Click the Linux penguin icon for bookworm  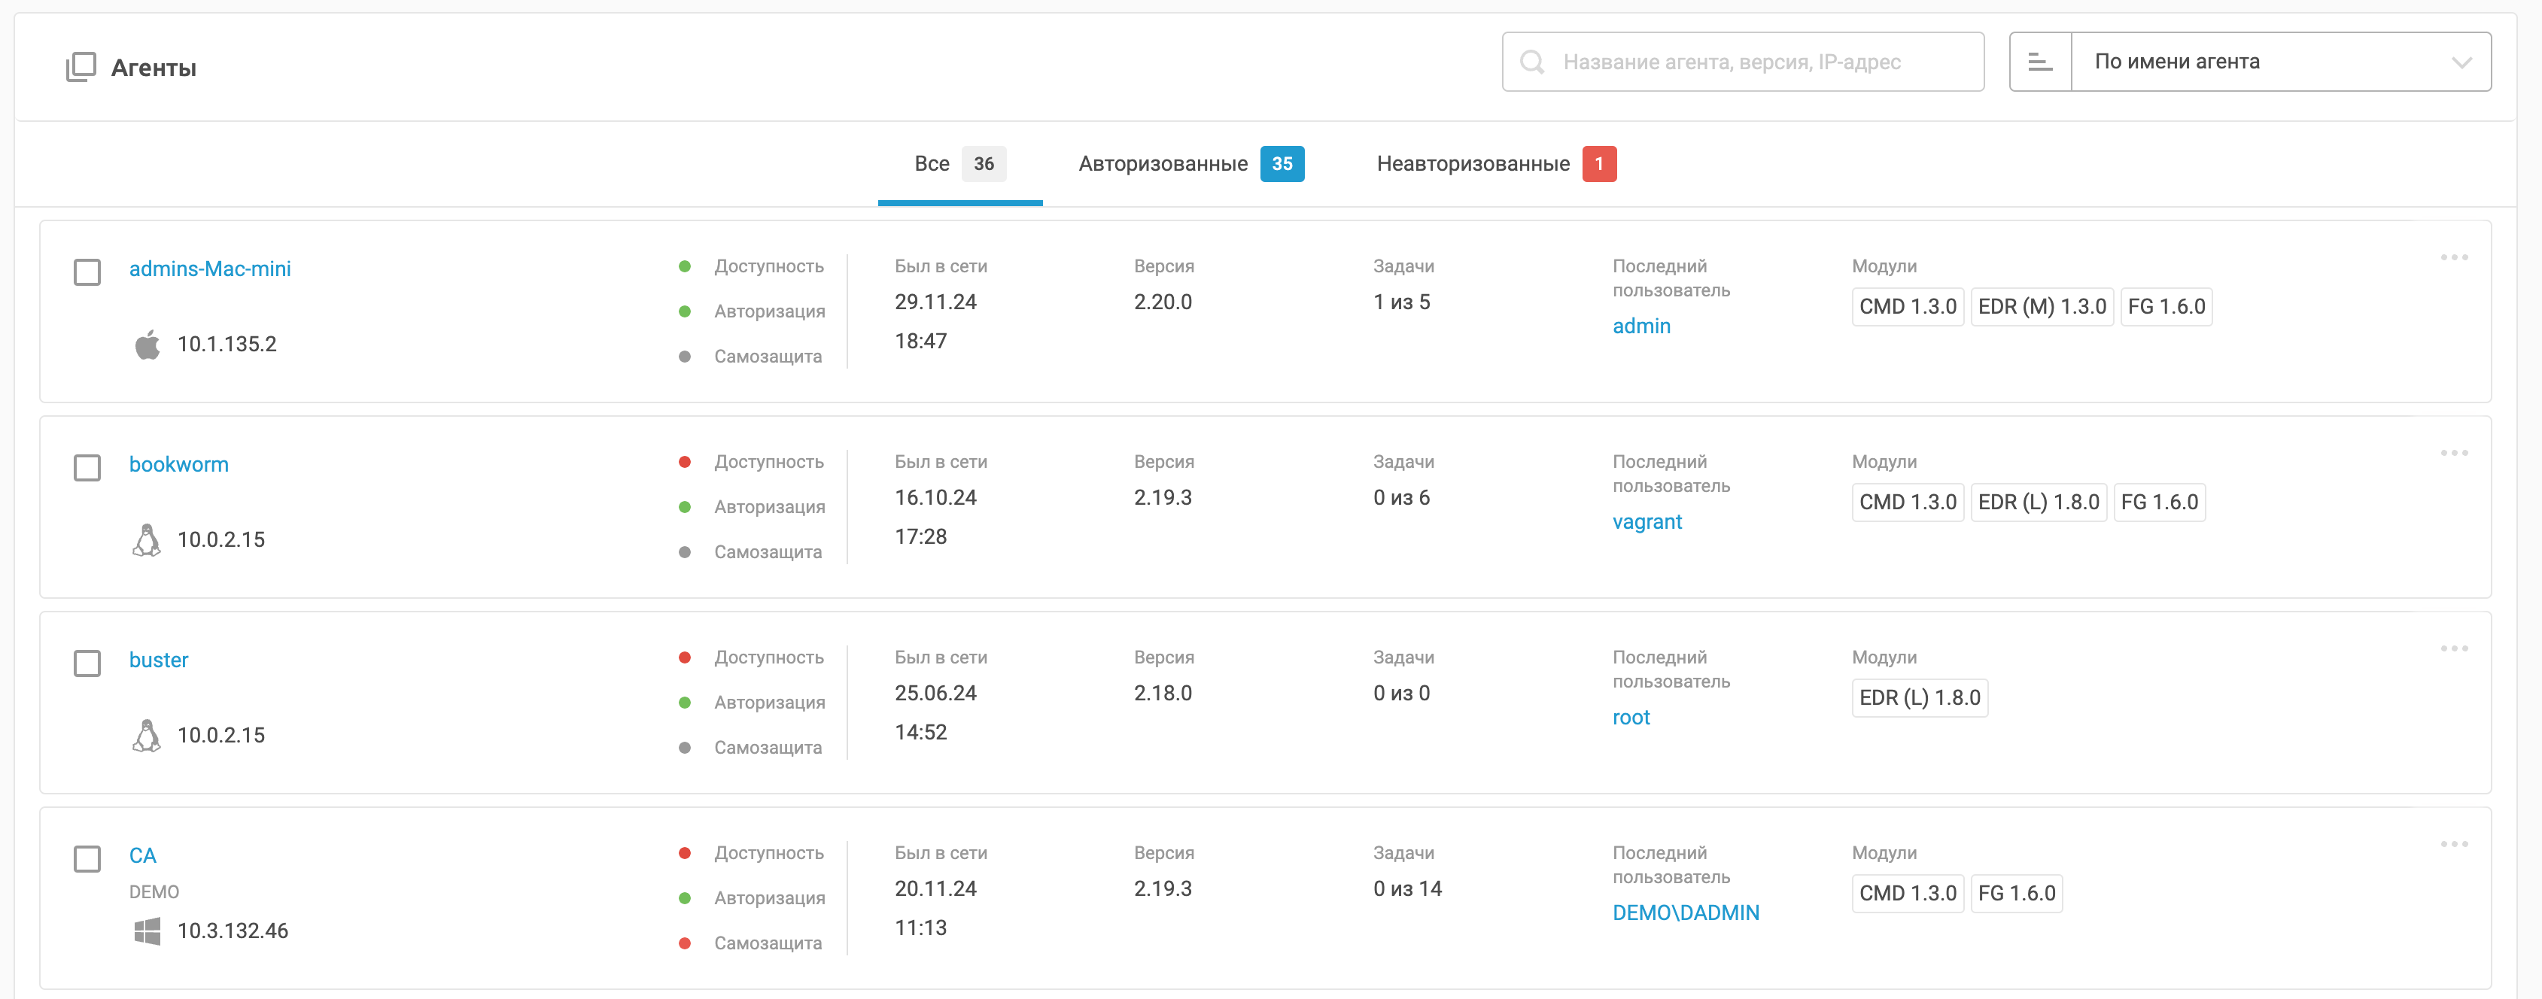coord(147,539)
